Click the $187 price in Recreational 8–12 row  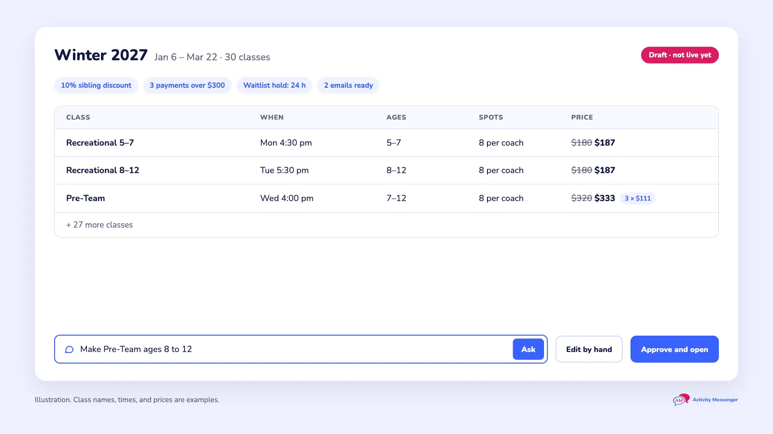point(604,170)
